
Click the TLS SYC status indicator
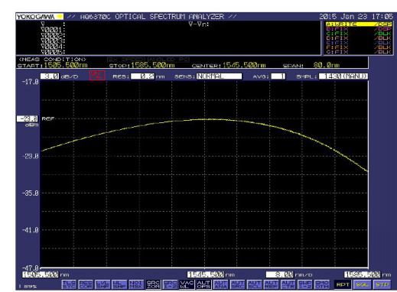pos(69,284)
